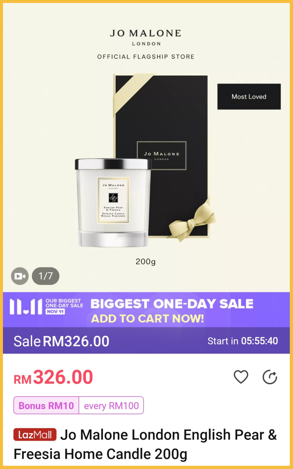293x469 pixels.
Task: Tap the candle product image
Action: coord(113,203)
